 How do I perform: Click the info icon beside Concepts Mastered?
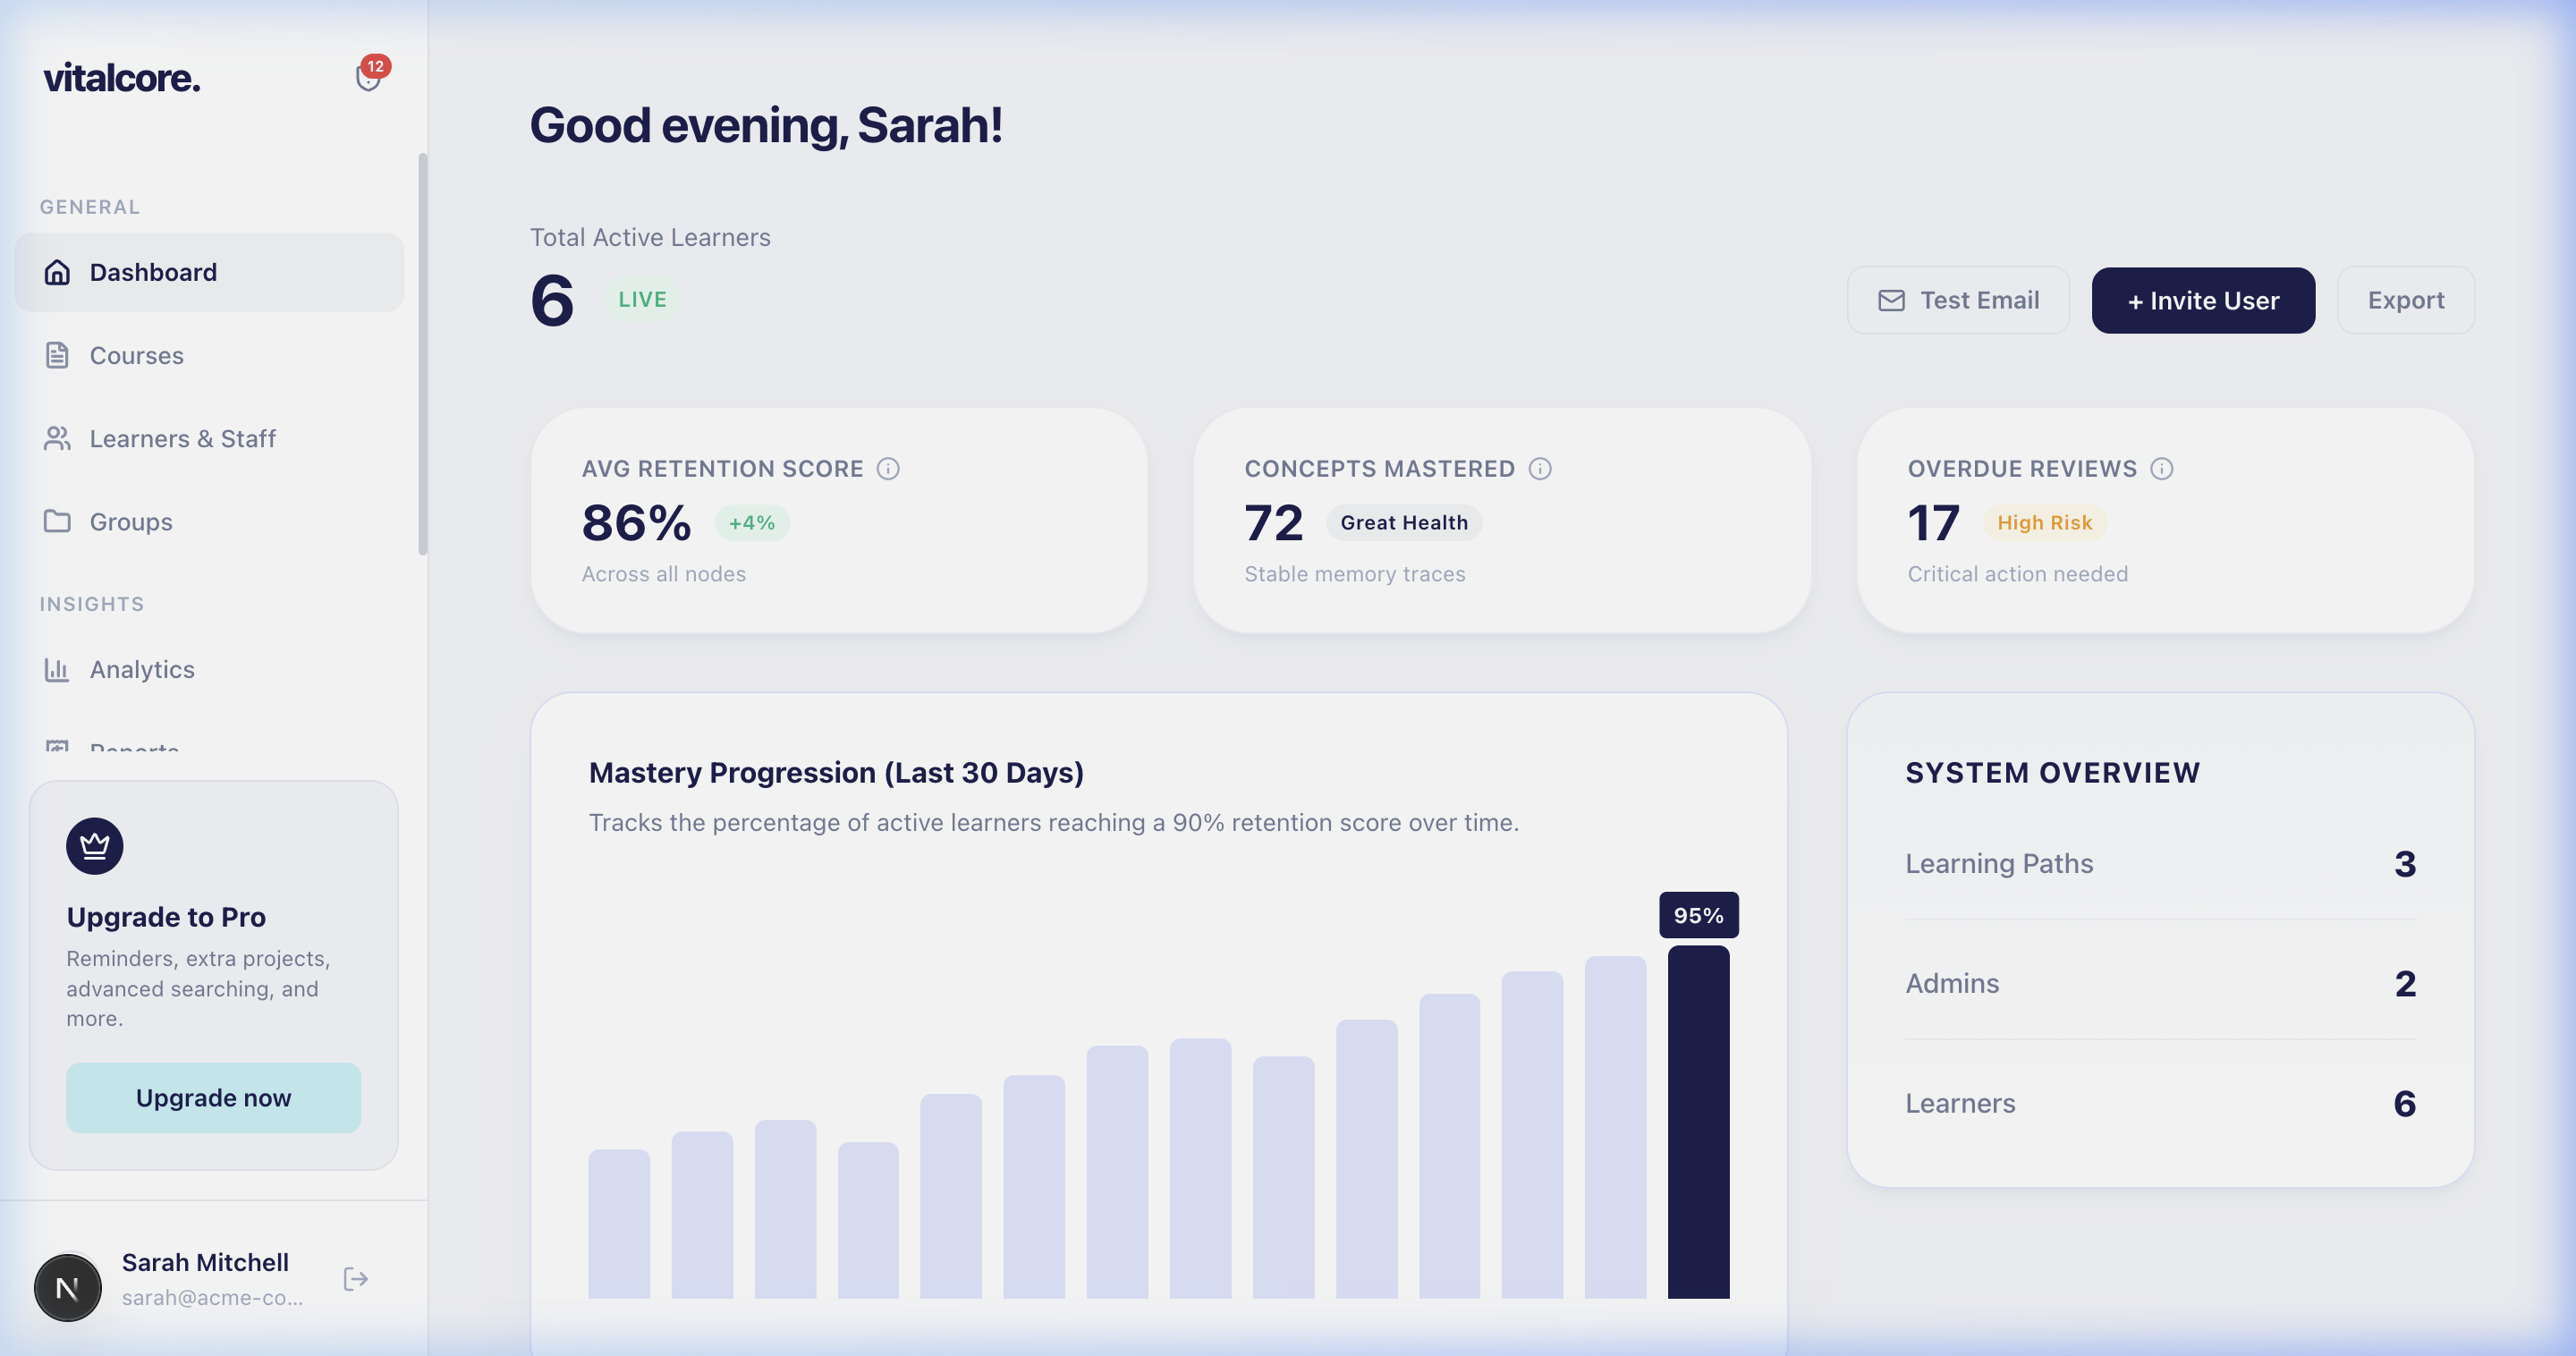click(1539, 468)
